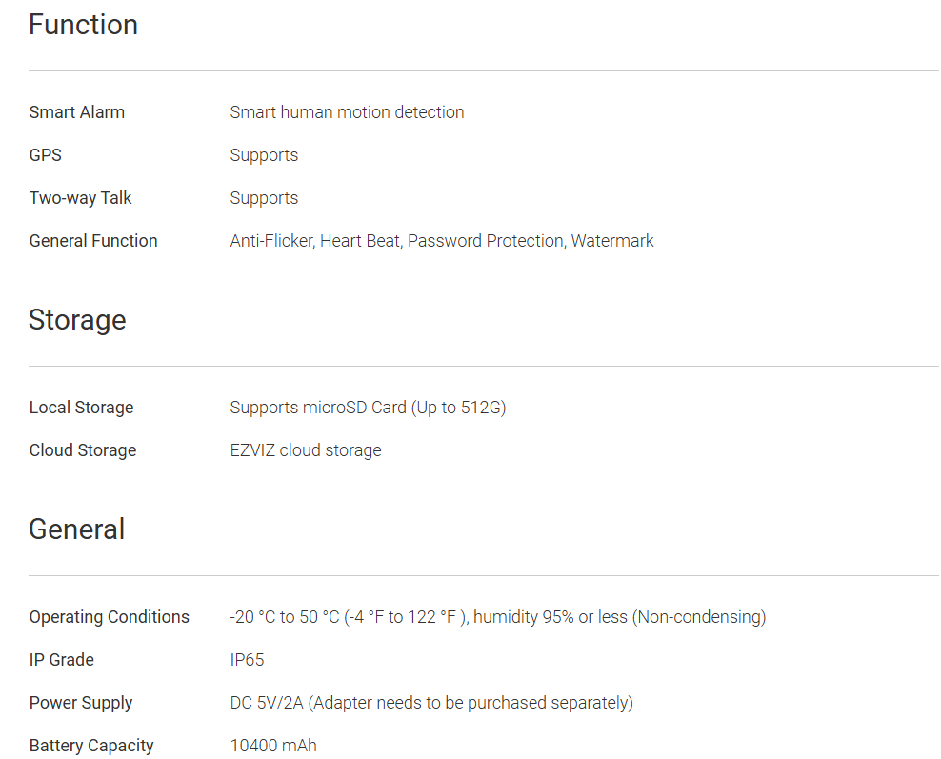Click the Anti-Flicker, Heart Beat feature list
The height and width of the screenshot is (759, 941).
pyautogui.click(x=442, y=241)
